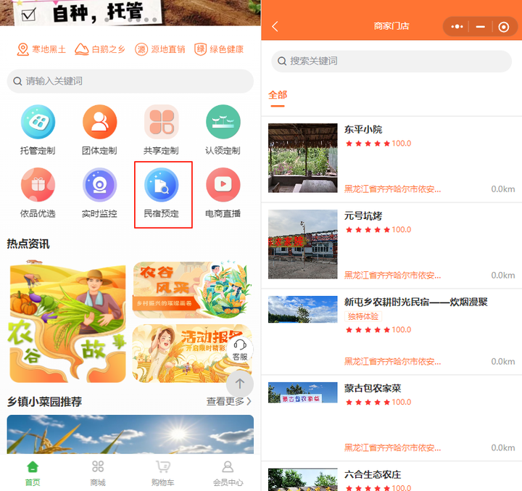Image resolution: width=522 pixels, height=491 pixels.
Task: Open the 新屯乡农耕时光民宿 store photo
Action: (302, 309)
